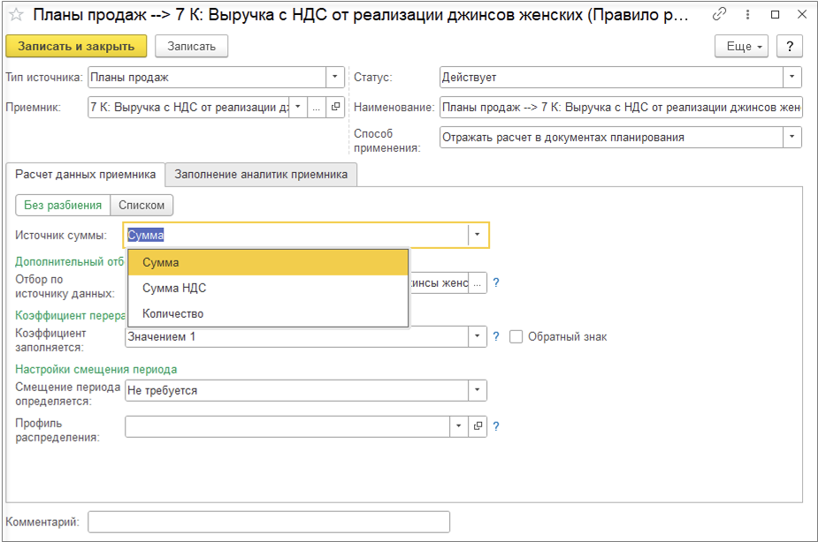Open the Профиль распределения item with its open icon
The width and height of the screenshot is (818, 542).
click(x=478, y=426)
